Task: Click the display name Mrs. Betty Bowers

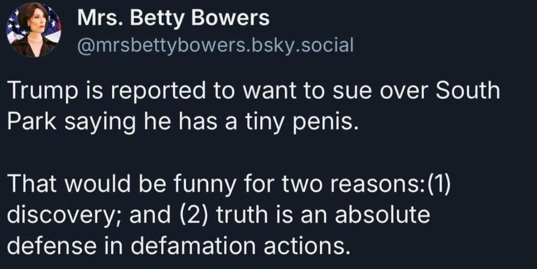Action: pyautogui.click(x=174, y=18)
